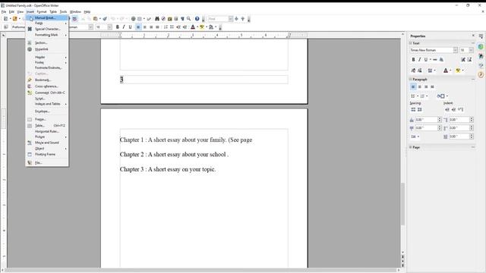This screenshot has width=486, height=273.
Task: Select Floating Frame menu entry
Action: (47, 154)
